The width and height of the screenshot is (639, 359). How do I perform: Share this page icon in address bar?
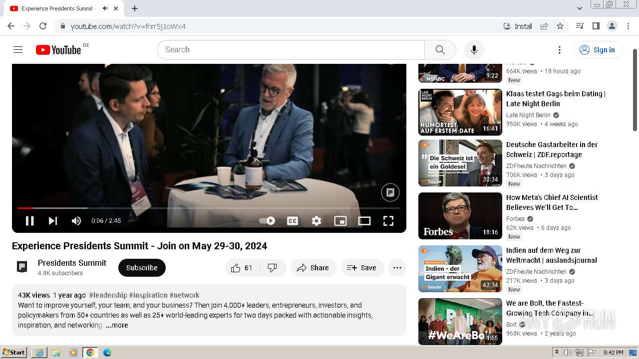[x=544, y=26]
